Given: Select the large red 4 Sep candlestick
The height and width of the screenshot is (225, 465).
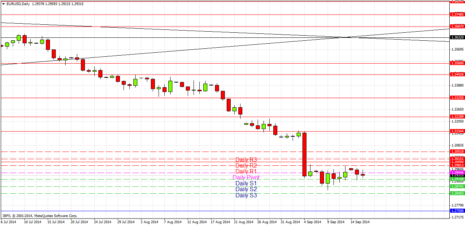Looking at the screenshot, I should click(x=304, y=154).
